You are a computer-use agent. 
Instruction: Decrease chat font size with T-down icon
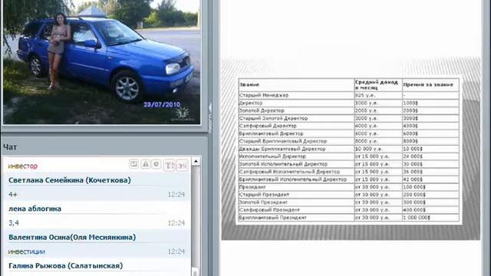[183, 165]
